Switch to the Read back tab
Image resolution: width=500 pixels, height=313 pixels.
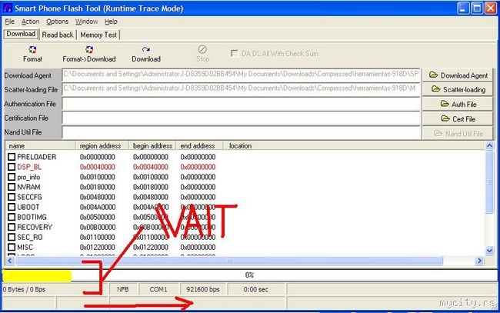(58, 35)
